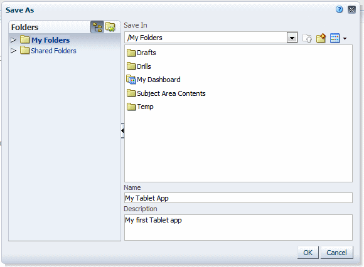This screenshot has width=364, height=267.
Task: Go up one folder level icon
Action: pyautogui.click(x=307, y=38)
